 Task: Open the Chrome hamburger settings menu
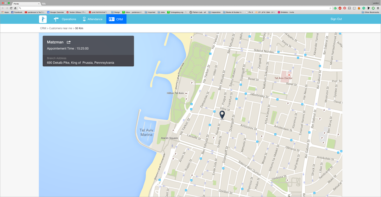[378, 8]
